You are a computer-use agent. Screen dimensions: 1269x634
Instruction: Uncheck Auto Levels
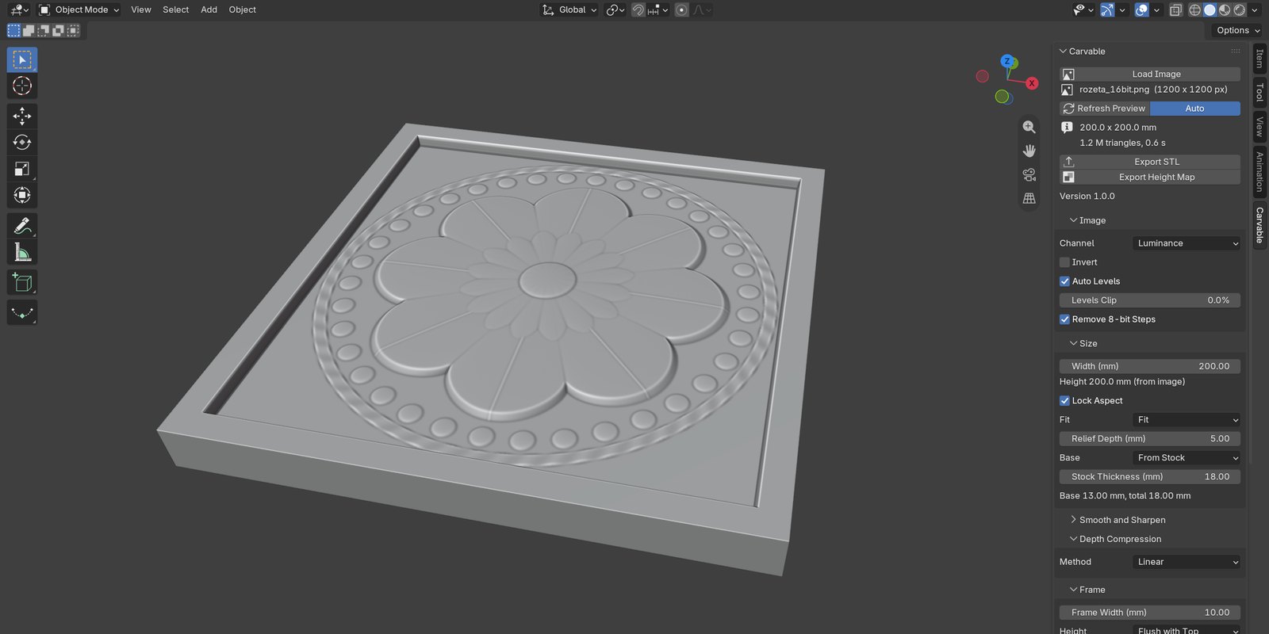(x=1064, y=281)
